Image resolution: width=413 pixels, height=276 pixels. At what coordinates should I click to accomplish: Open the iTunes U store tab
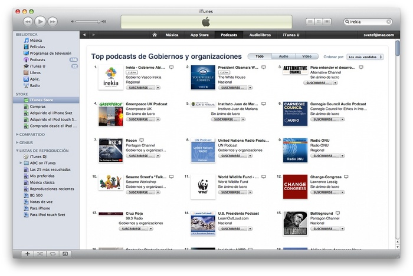coord(291,35)
